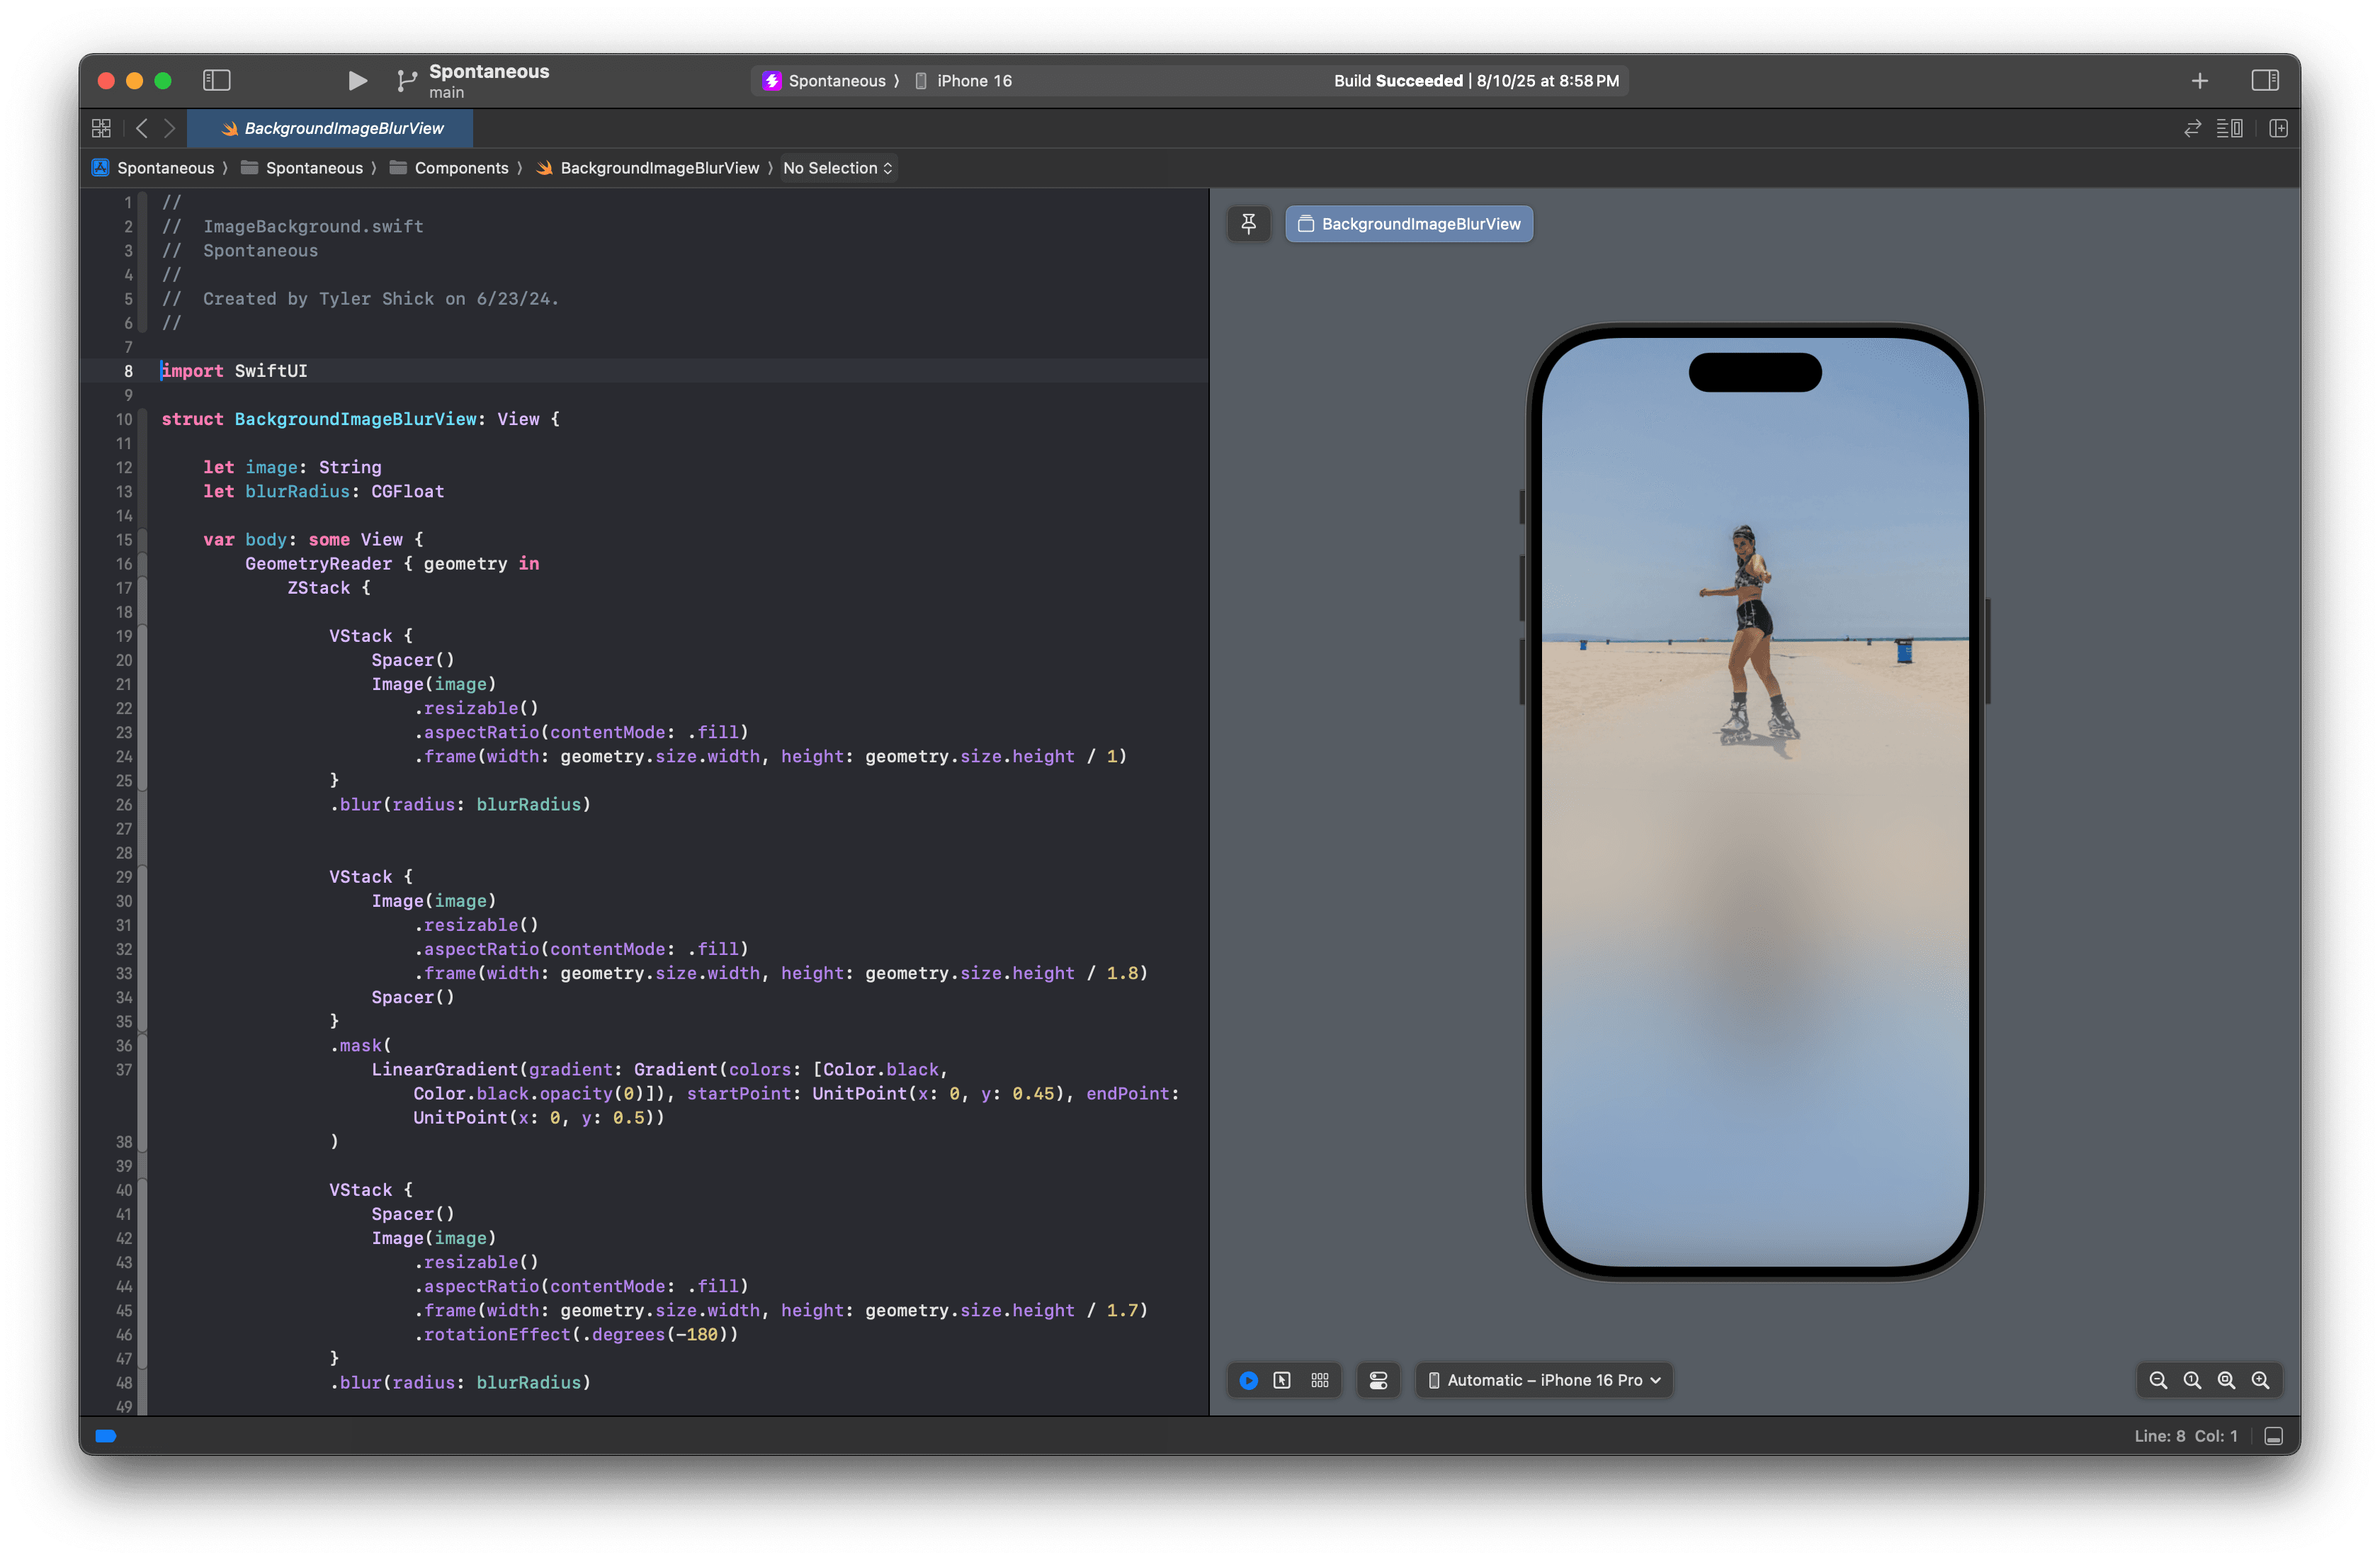Viewport: 2380px width, 1560px height.
Task: Zoom out the preview canvas
Action: point(2158,1380)
